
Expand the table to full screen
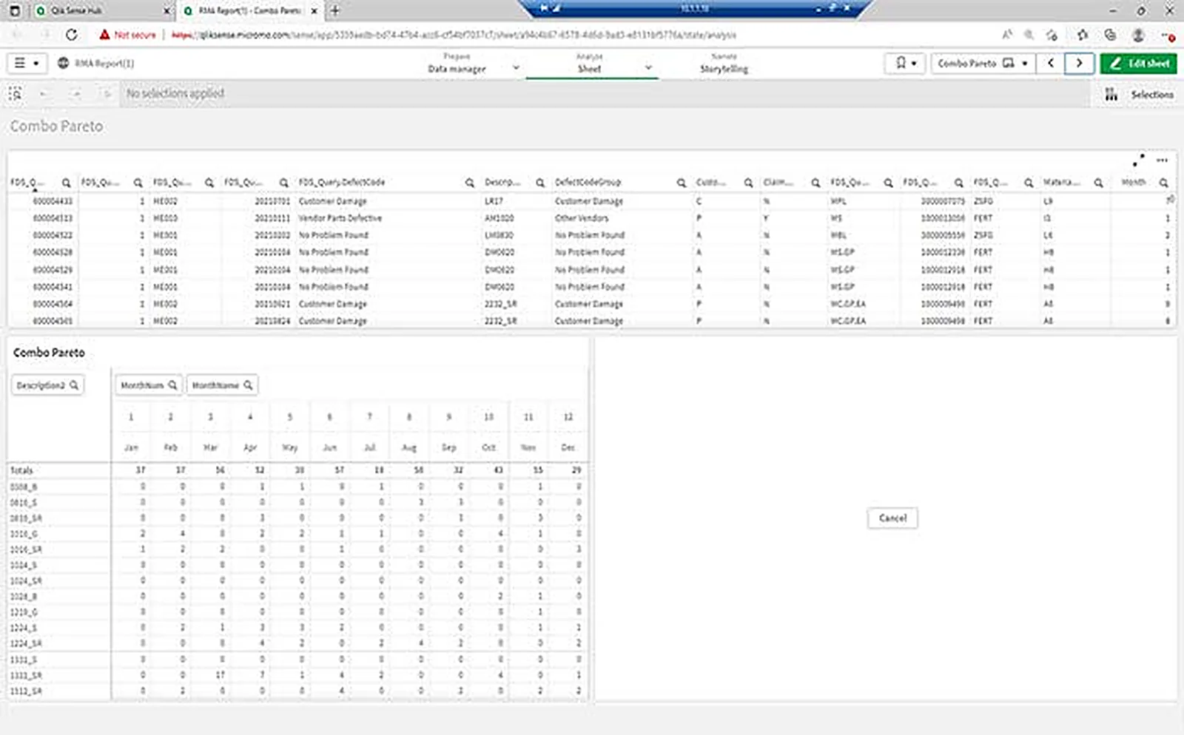click(1138, 160)
